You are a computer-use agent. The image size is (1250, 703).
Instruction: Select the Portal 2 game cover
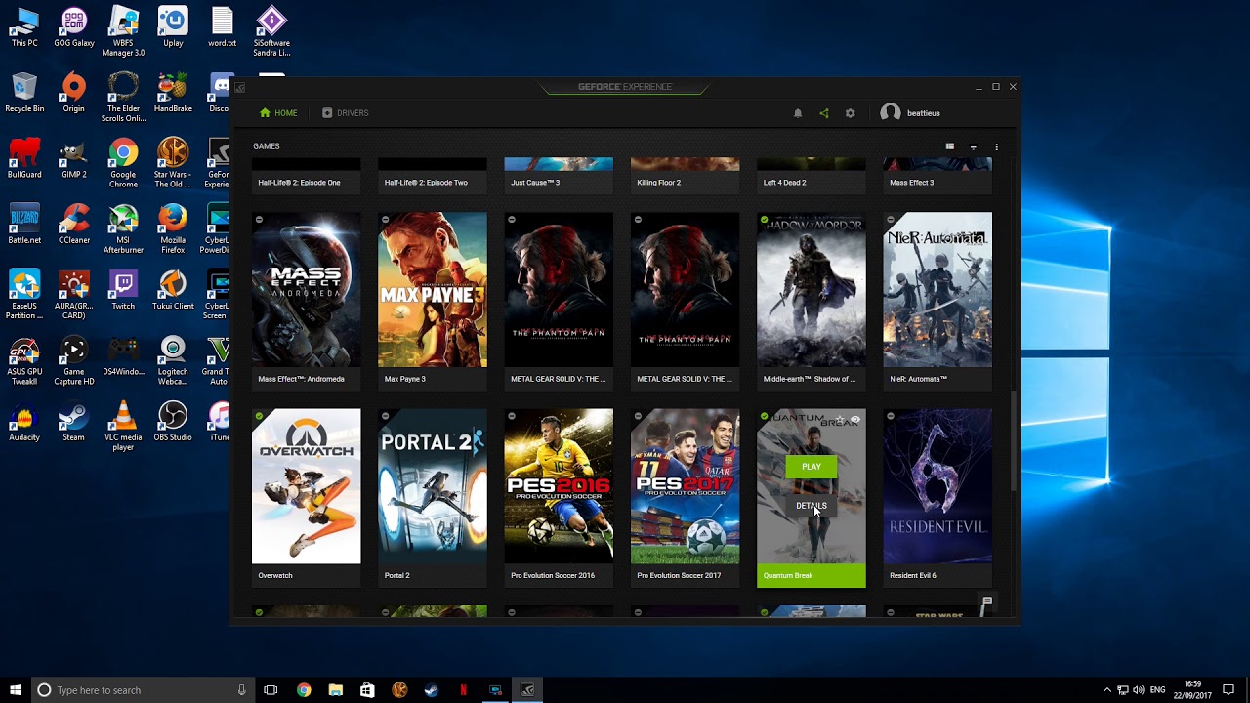coord(432,486)
